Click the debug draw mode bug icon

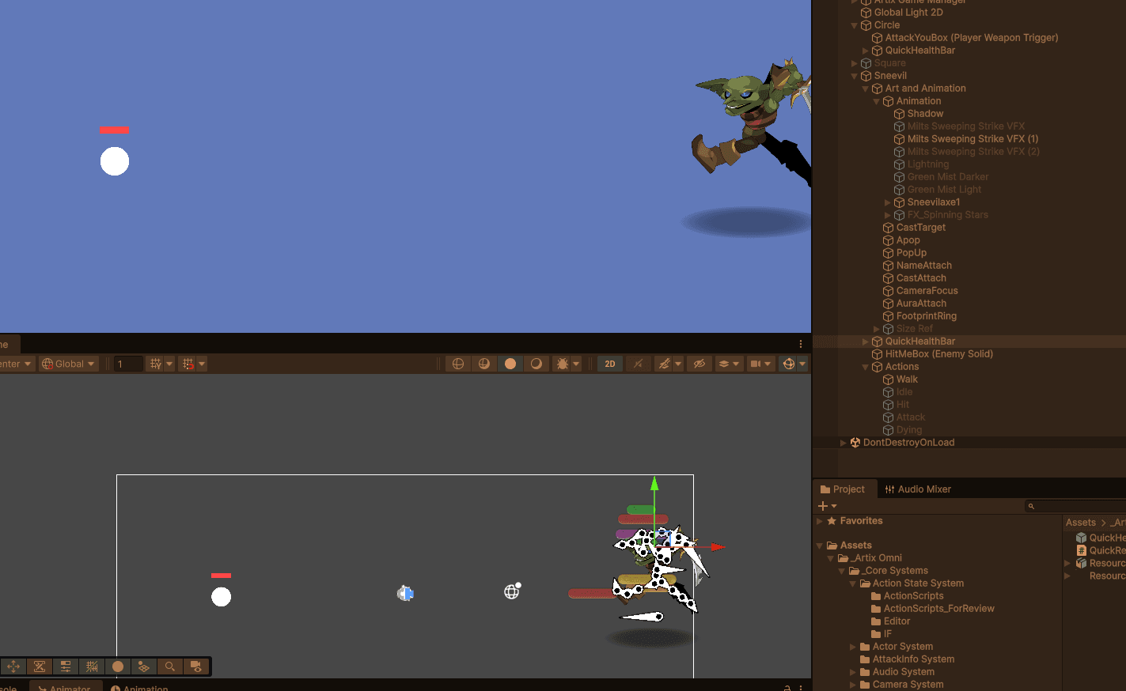click(x=562, y=364)
